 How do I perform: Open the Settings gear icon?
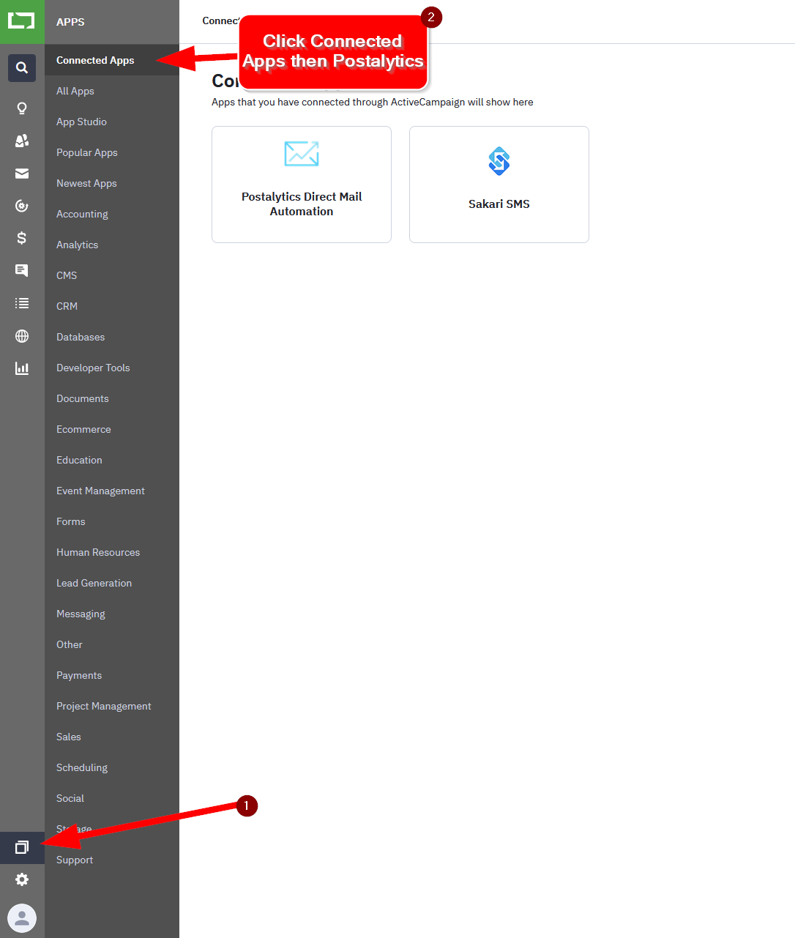22,879
